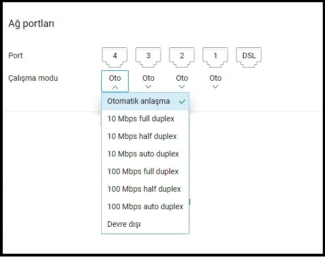Collapse the open Oto dropdown for port 4
The width and height of the screenshot is (325, 257).
click(x=115, y=81)
